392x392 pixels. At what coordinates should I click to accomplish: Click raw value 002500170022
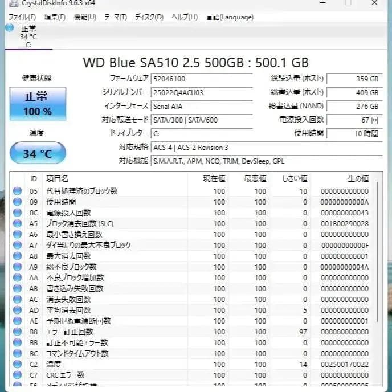click(345, 365)
